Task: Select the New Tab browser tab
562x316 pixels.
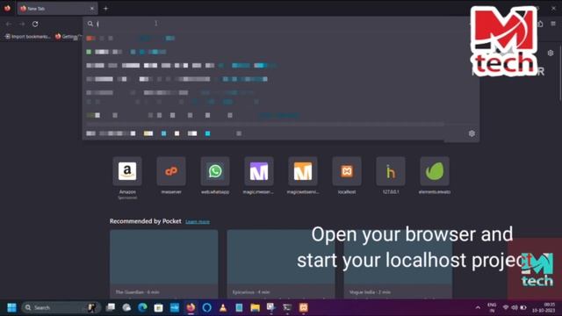Action: 57,8
